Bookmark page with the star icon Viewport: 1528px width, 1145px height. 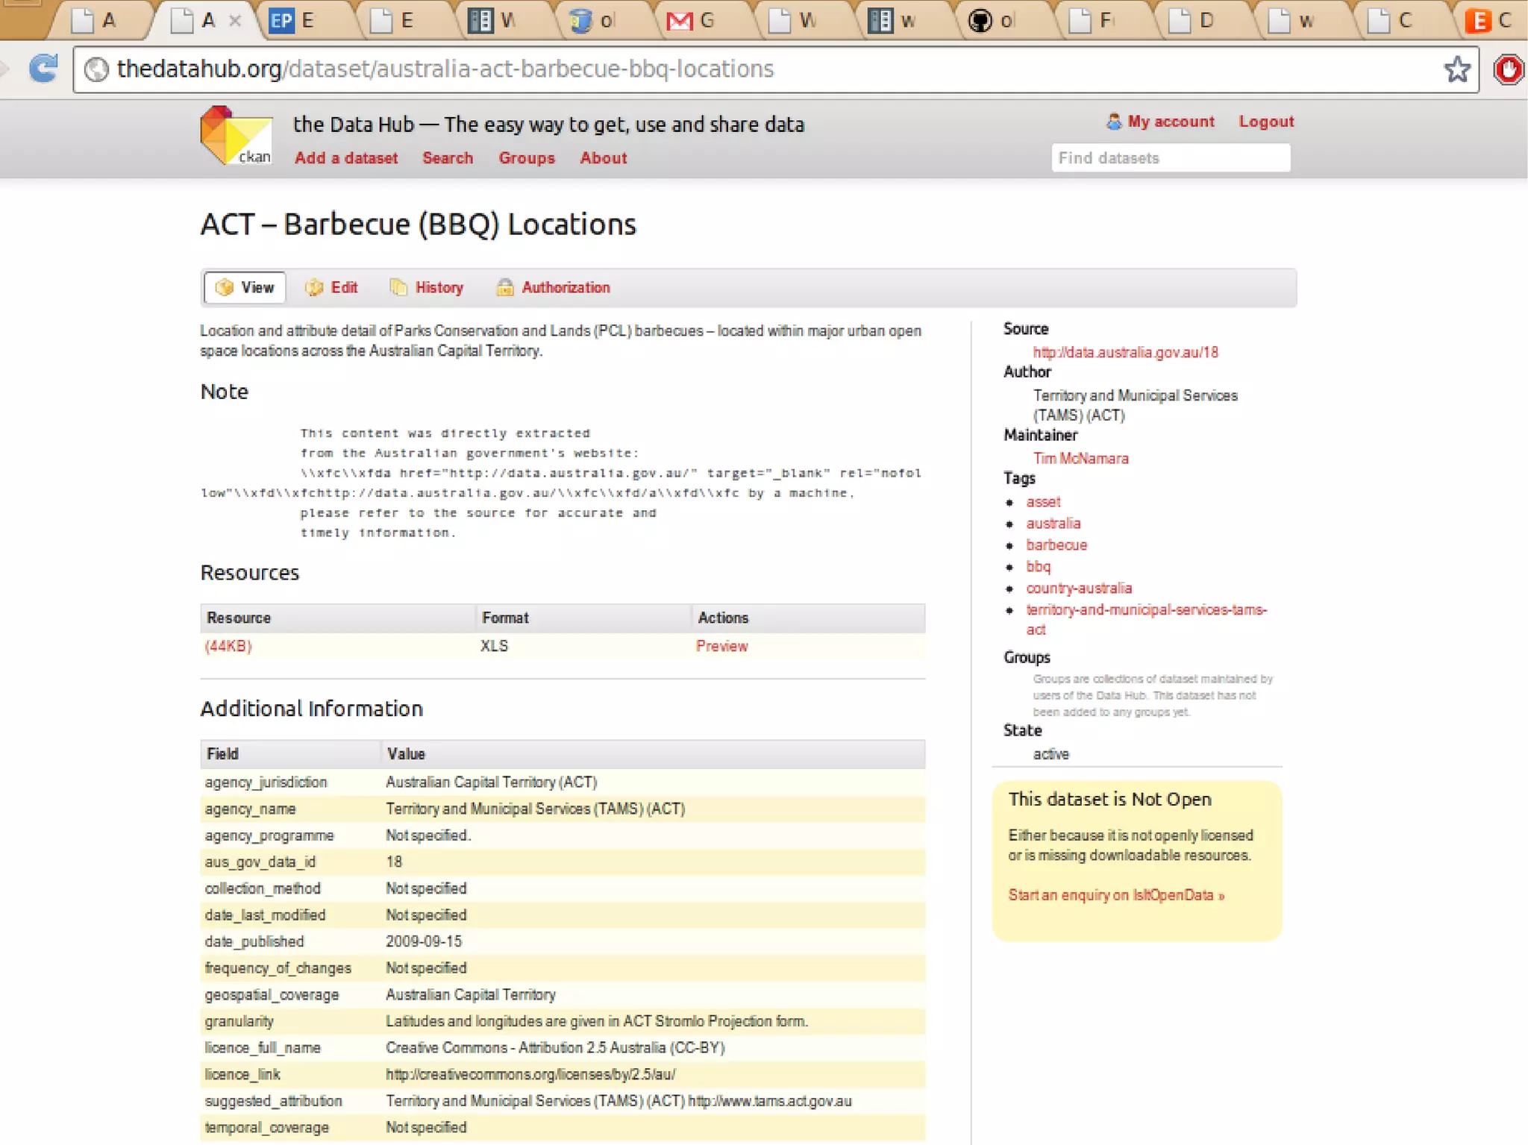pyautogui.click(x=1456, y=69)
